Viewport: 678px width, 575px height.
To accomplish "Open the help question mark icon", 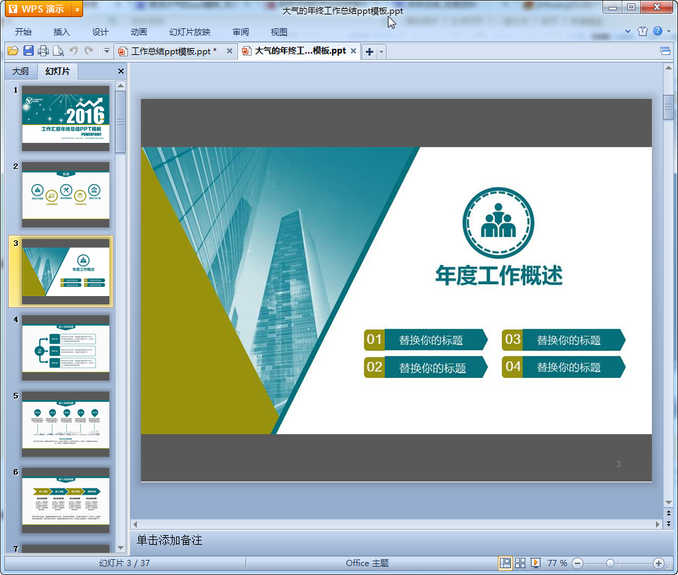I will click(x=657, y=31).
